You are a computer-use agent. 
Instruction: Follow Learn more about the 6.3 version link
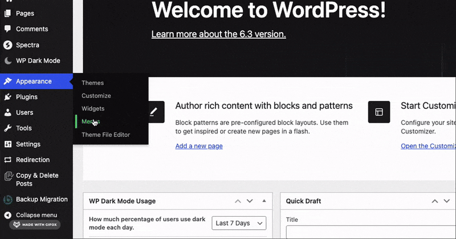[218, 34]
